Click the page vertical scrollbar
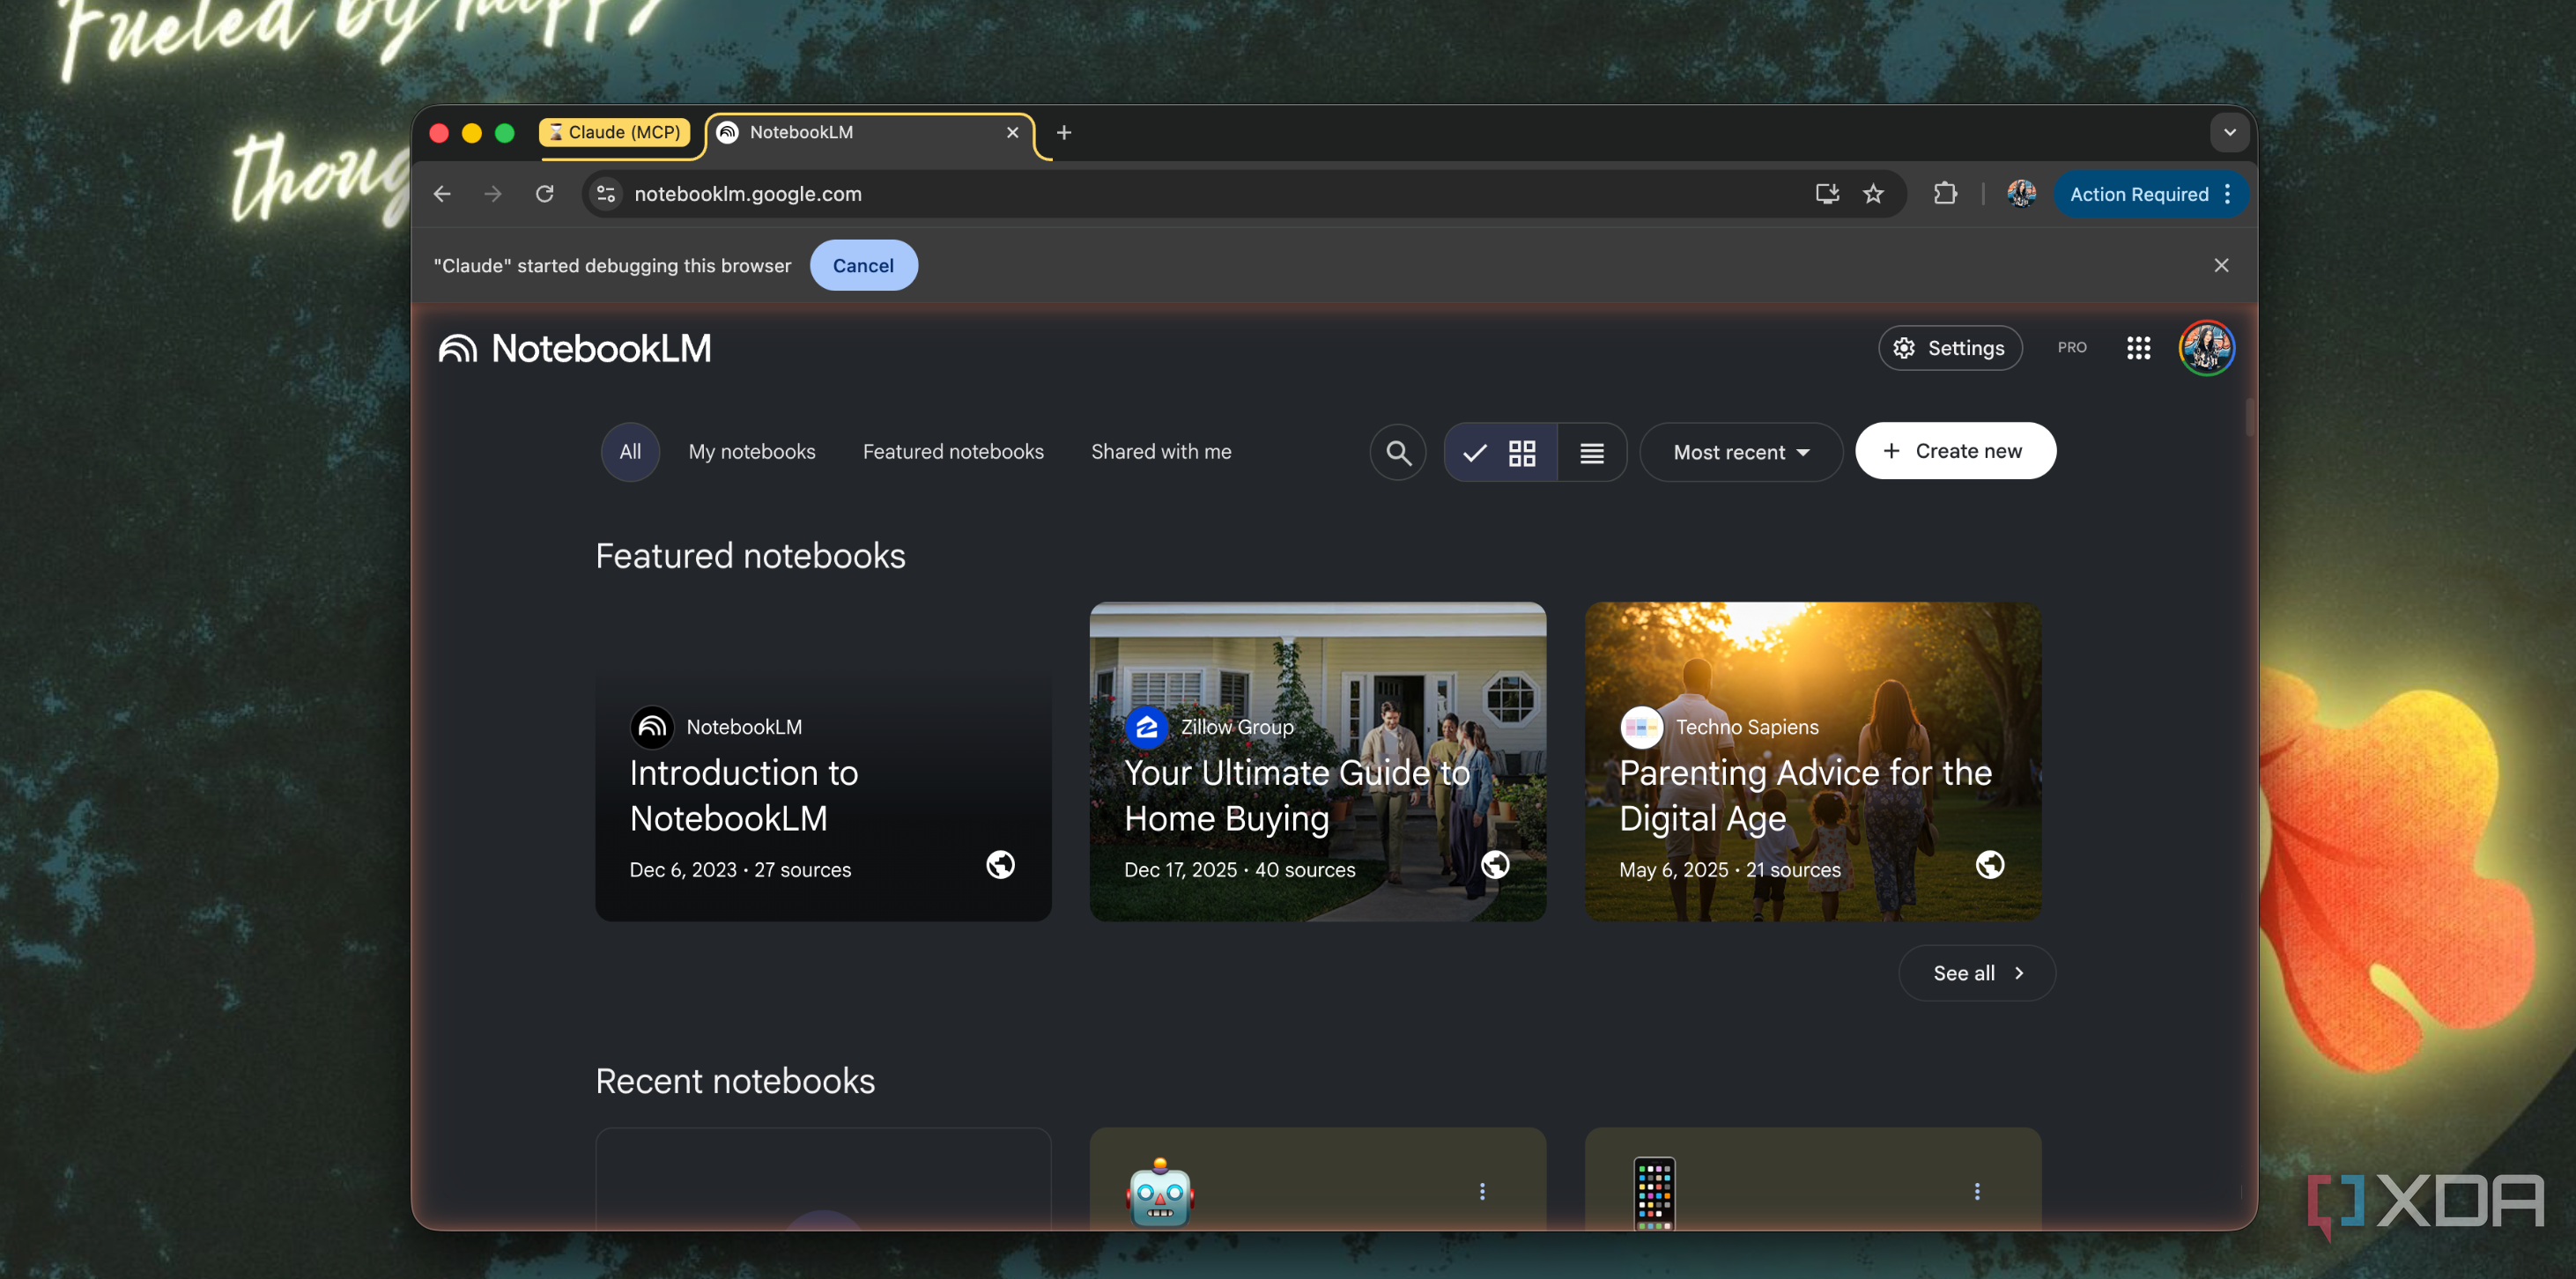Image resolution: width=2576 pixels, height=1279 pixels. pos(2248,418)
